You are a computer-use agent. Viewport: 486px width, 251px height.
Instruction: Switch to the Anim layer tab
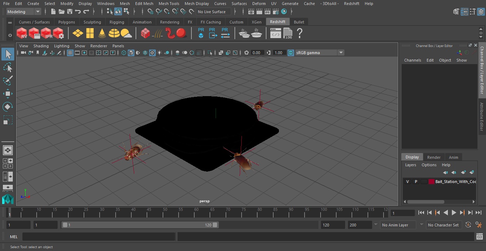coord(453,157)
